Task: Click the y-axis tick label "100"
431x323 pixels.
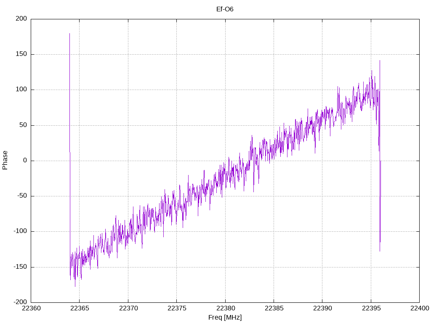Action: click(21, 90)
